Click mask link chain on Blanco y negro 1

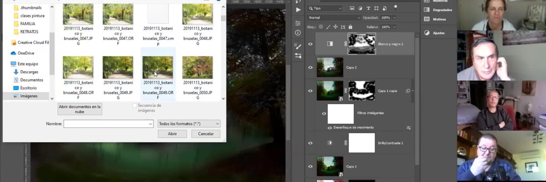(x=345, y=44)
